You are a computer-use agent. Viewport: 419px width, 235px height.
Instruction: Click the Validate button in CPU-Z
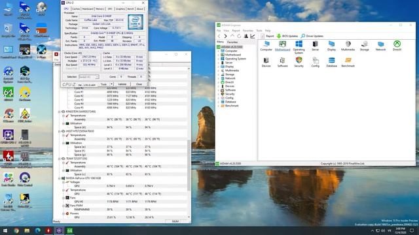click(122, 84)
